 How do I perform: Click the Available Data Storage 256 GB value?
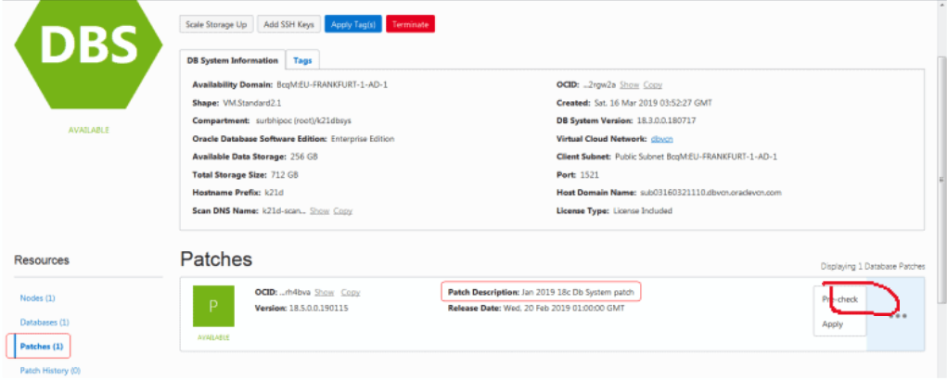pos(304,157)
